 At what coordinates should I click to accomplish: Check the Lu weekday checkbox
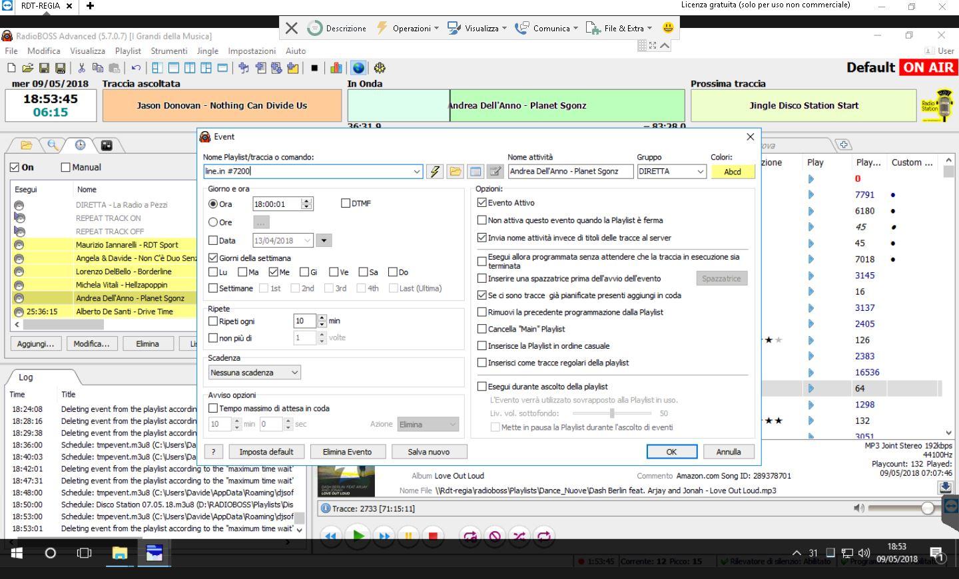point(213,272)
